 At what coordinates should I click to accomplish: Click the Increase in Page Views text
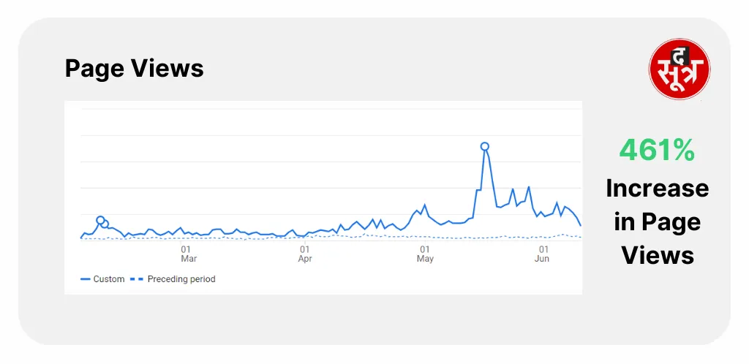658,221
